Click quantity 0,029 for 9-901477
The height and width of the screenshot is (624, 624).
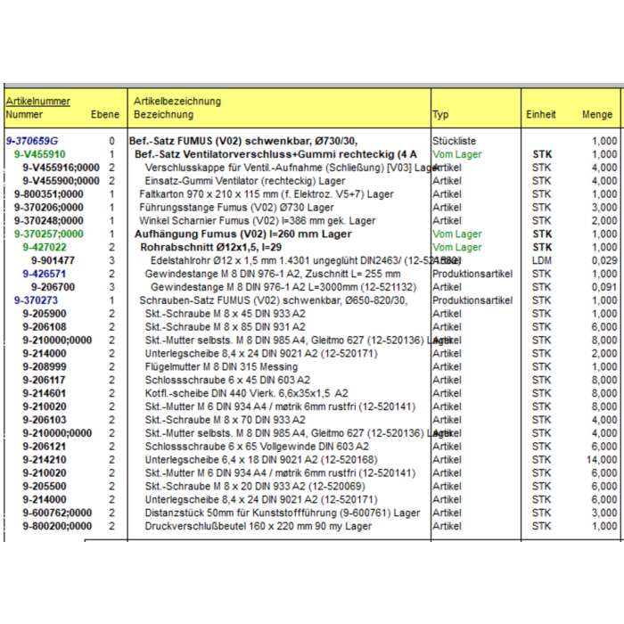click(604, 260)
